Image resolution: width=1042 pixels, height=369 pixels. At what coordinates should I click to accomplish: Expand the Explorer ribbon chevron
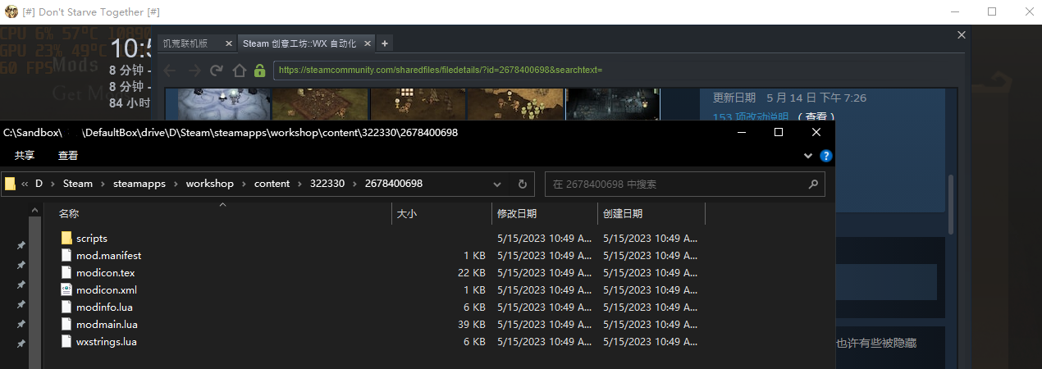pos(807,155)
